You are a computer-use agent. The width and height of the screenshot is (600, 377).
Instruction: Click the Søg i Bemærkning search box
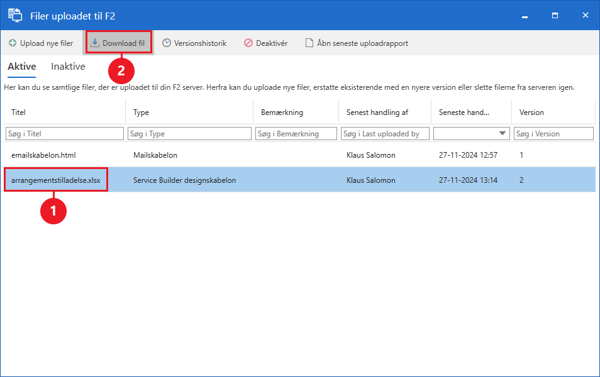296,134
